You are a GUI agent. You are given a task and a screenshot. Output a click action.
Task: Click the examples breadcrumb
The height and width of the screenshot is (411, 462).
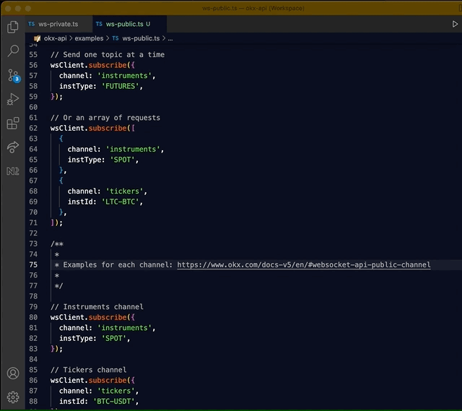(89, 38)
